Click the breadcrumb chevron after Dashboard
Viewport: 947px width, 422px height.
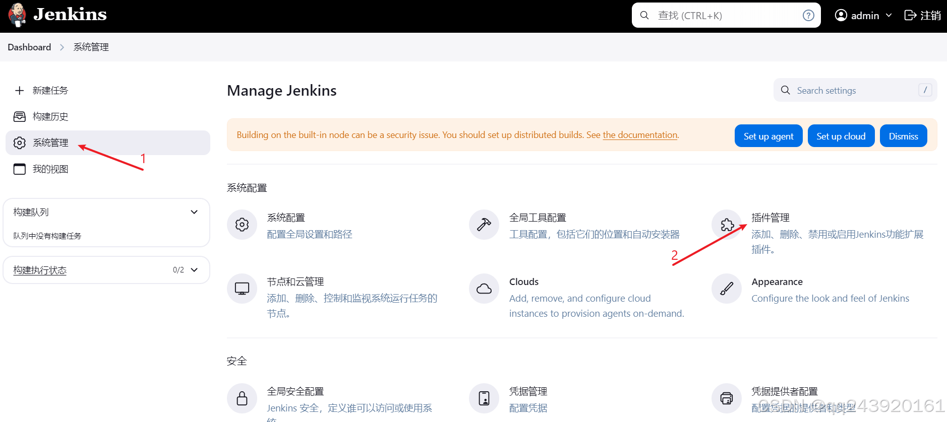click(62, 47)
